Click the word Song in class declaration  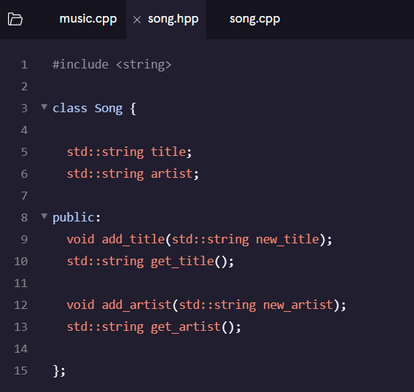tap(109, 109)
